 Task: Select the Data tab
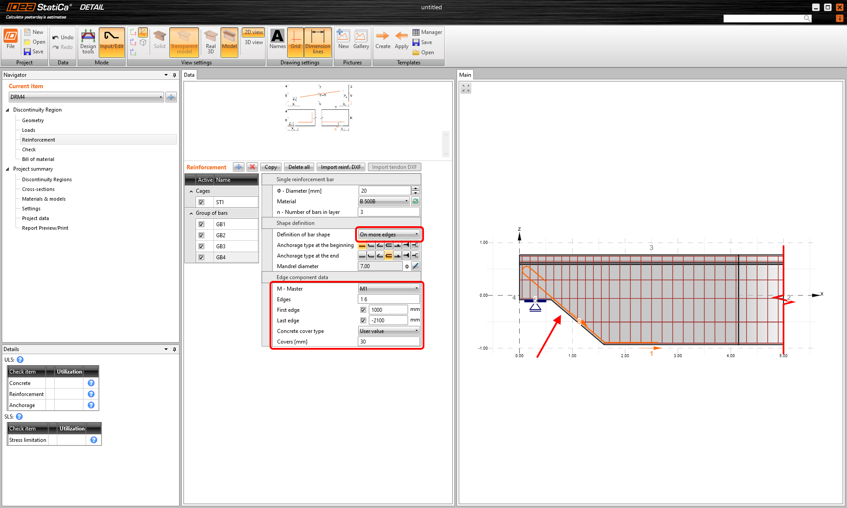(x=189, y=75)
